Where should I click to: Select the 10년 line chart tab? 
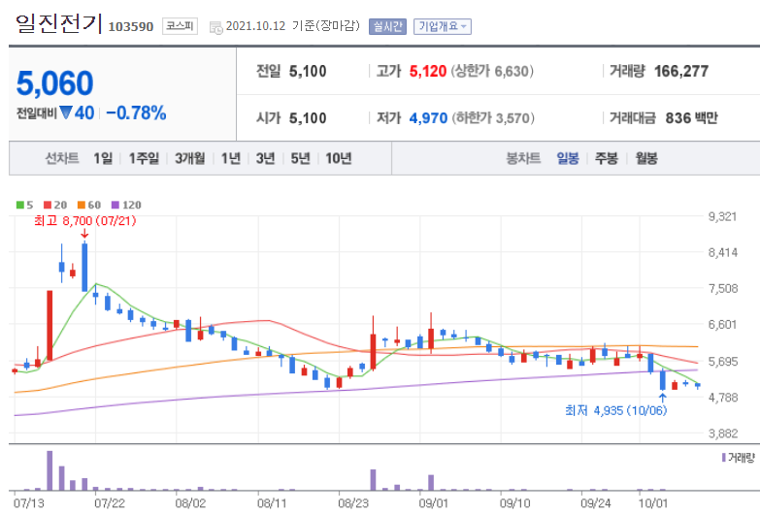pos(339,158)
